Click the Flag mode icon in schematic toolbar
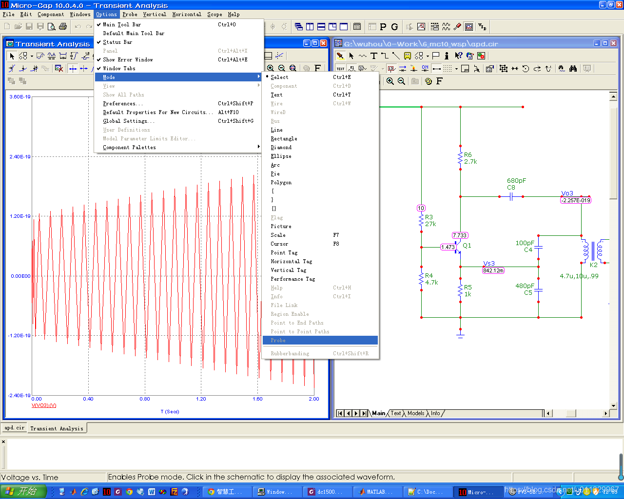This screenshot has height=499, width=624. tap(436, 56)
